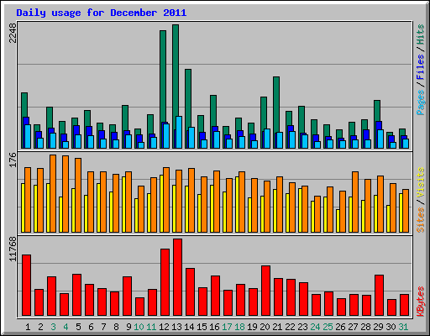Click green weekend day label 11

point(151,327)
